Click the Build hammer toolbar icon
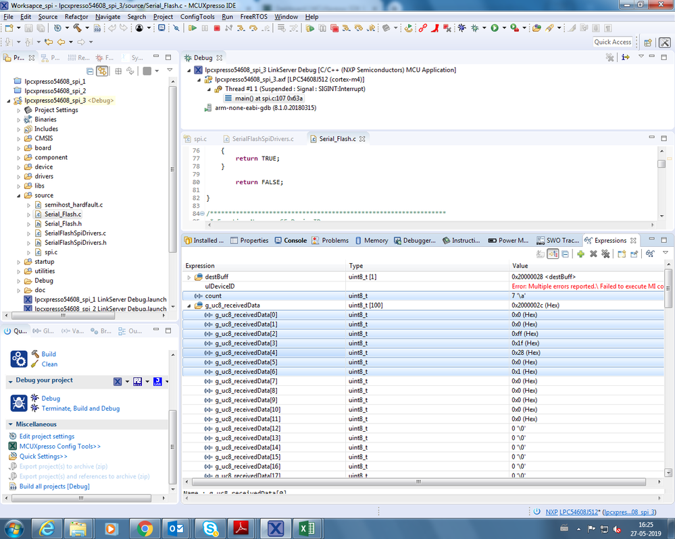Viewport: 675px width, 539px height. coord(78,28)
